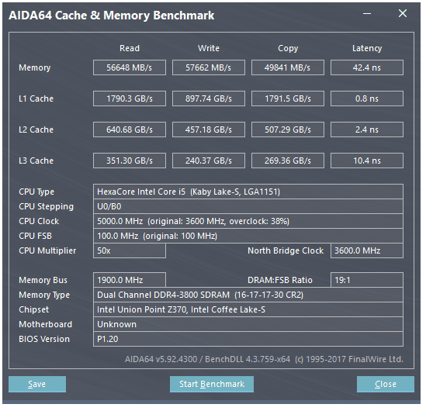Screen dimensions: 426x411
Task: Click the L2 Cache row label
Action: click(36, 130)
